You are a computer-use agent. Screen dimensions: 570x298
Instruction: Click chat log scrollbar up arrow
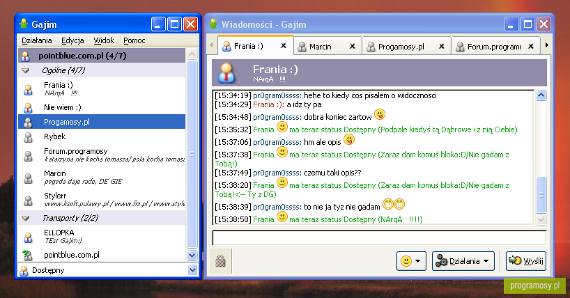pyautogui.click(x=541, y=95)
